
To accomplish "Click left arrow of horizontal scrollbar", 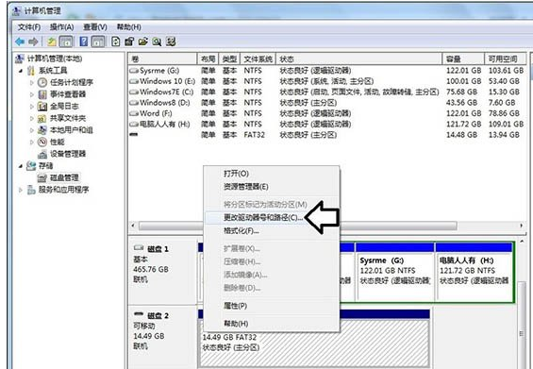I will [x=133, y=226].
